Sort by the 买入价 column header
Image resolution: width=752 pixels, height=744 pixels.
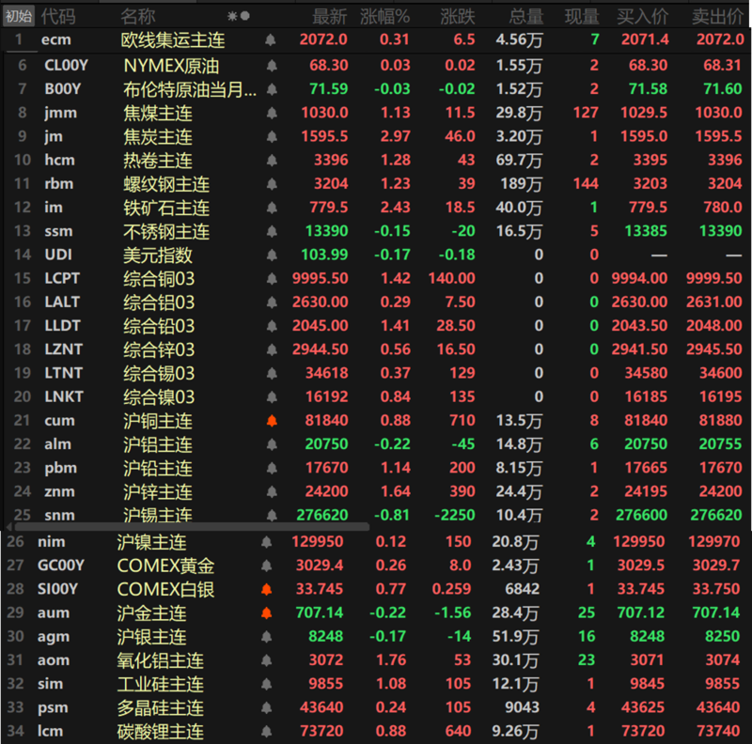pyautogui.click(x=643, y=17)
